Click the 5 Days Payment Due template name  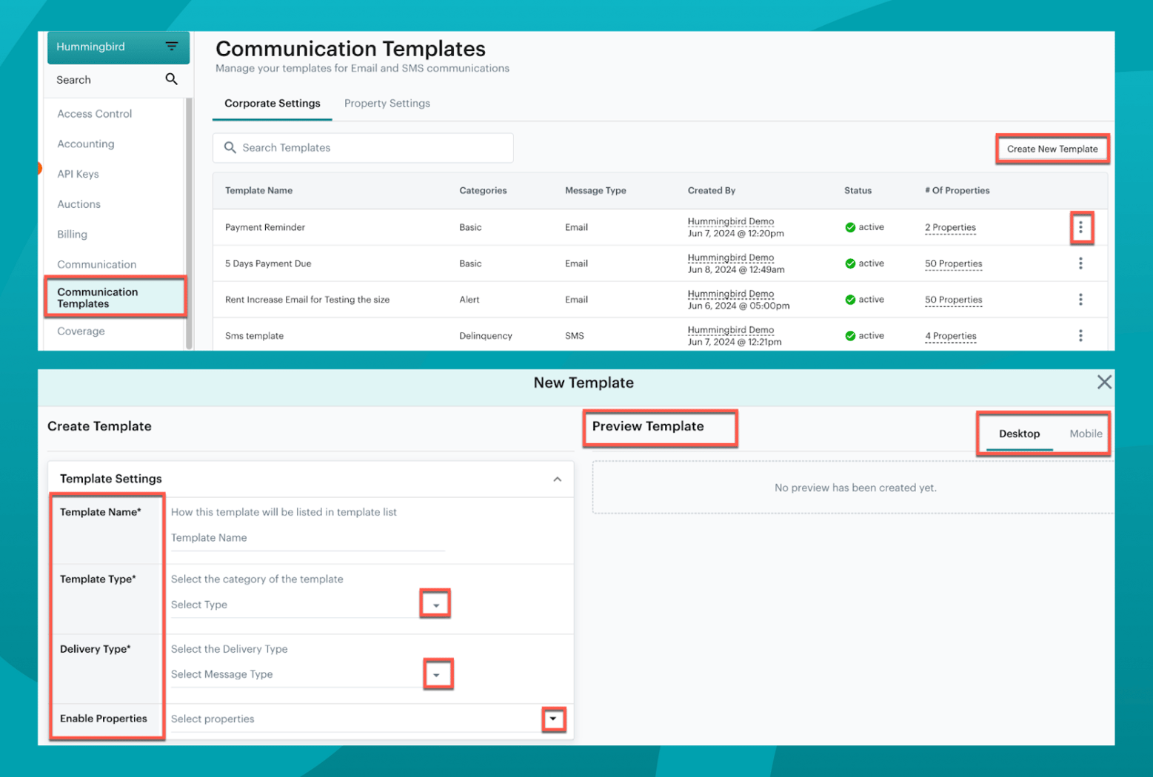click(268, 263)
